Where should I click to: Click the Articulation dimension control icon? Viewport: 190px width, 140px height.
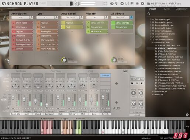(31, 17)
